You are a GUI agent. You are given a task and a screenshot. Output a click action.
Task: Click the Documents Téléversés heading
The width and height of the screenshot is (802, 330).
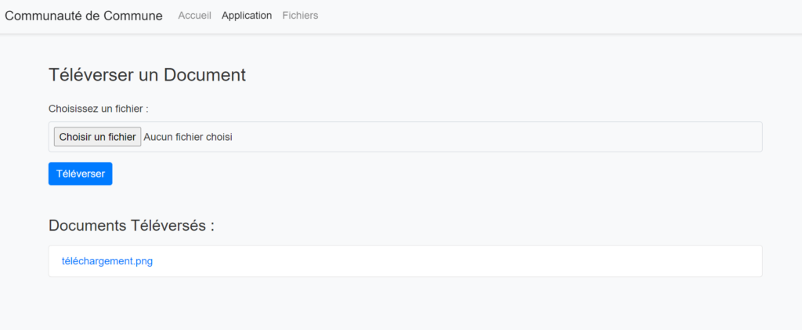132,225
